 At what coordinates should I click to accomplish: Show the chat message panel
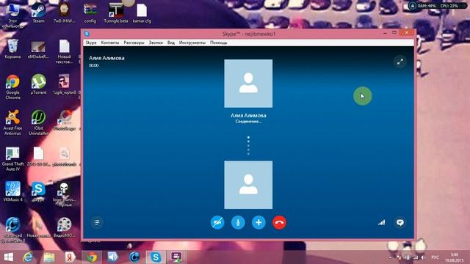pyautogui.click(x=400, y=222)
